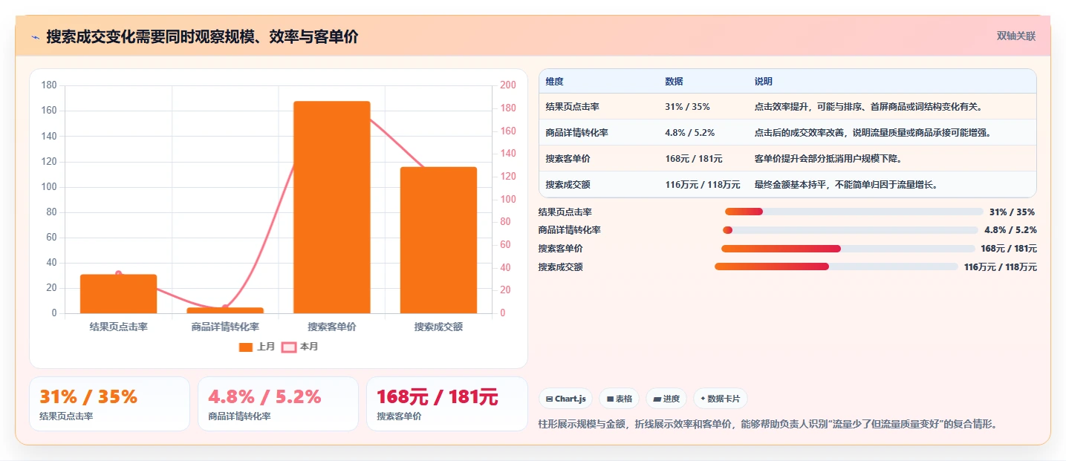The height and width of the screenshot is (461, 1066).
Task: Click table value 168元 / 181元
Action: point(694,159)
